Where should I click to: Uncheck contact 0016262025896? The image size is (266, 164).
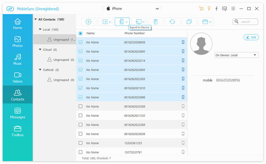[x=80, y=97]
